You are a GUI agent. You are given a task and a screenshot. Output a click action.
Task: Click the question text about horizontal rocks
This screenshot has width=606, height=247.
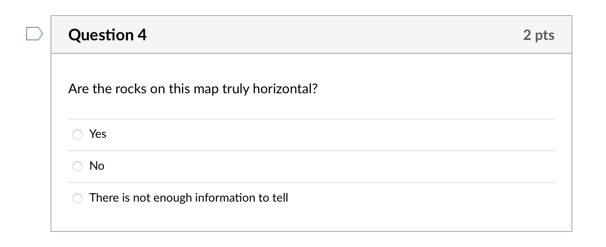pyautogui.click(x=193, y=89)
